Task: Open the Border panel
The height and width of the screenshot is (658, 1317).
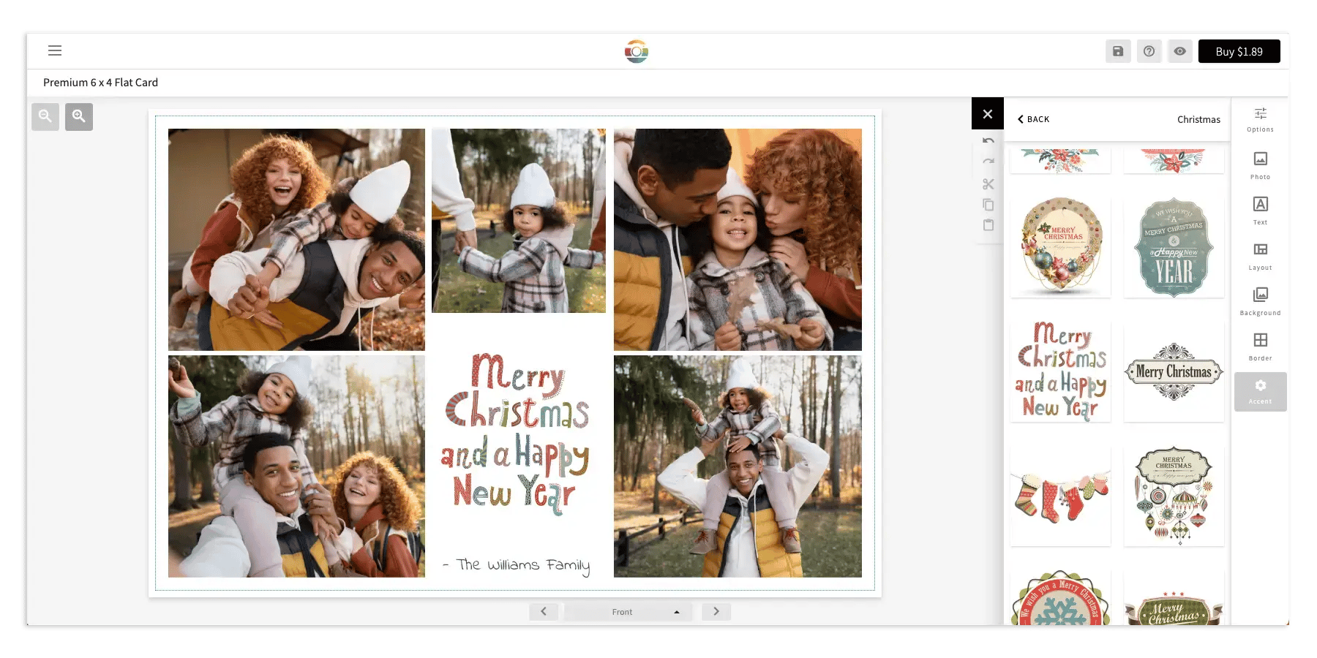Action: (1260, 346)
